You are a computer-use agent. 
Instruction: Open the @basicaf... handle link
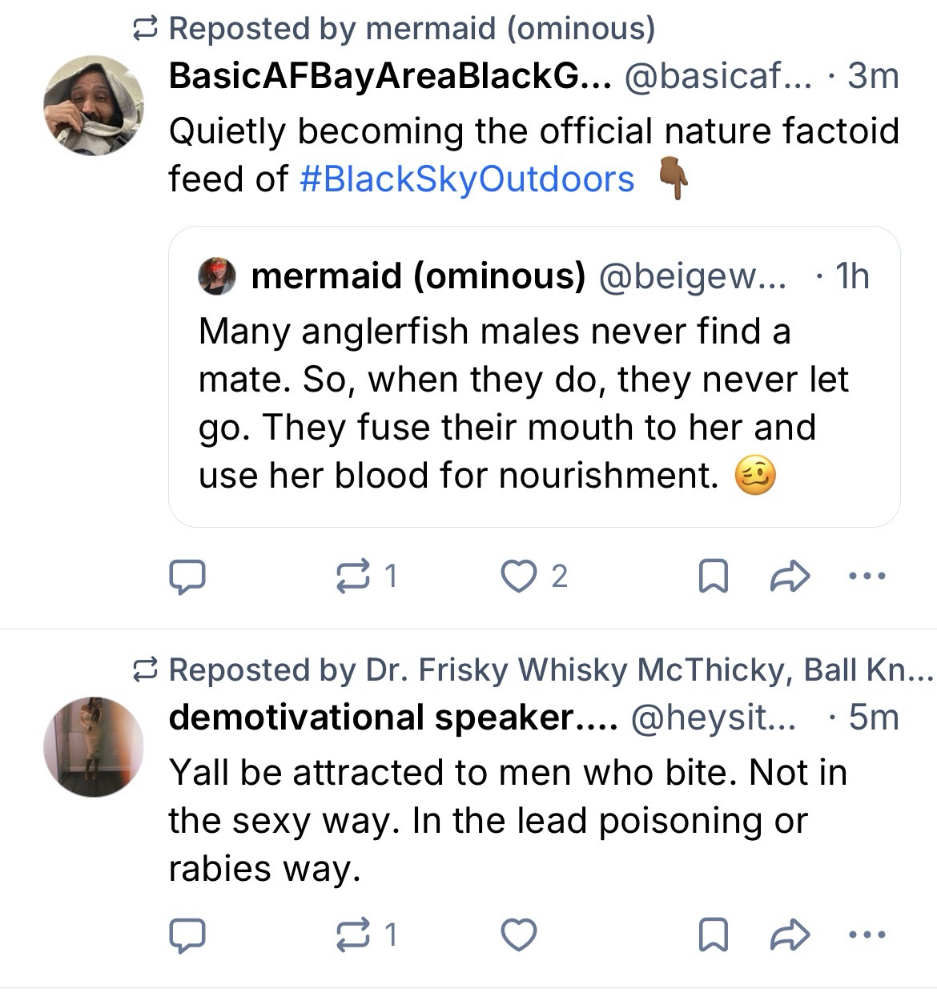pos(717,76)
